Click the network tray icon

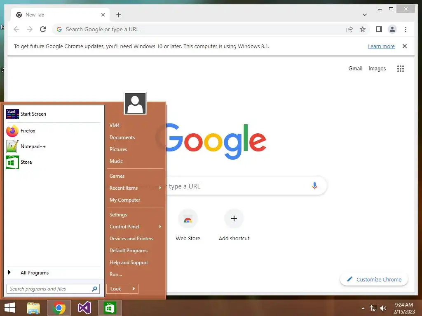click(373, 308)
